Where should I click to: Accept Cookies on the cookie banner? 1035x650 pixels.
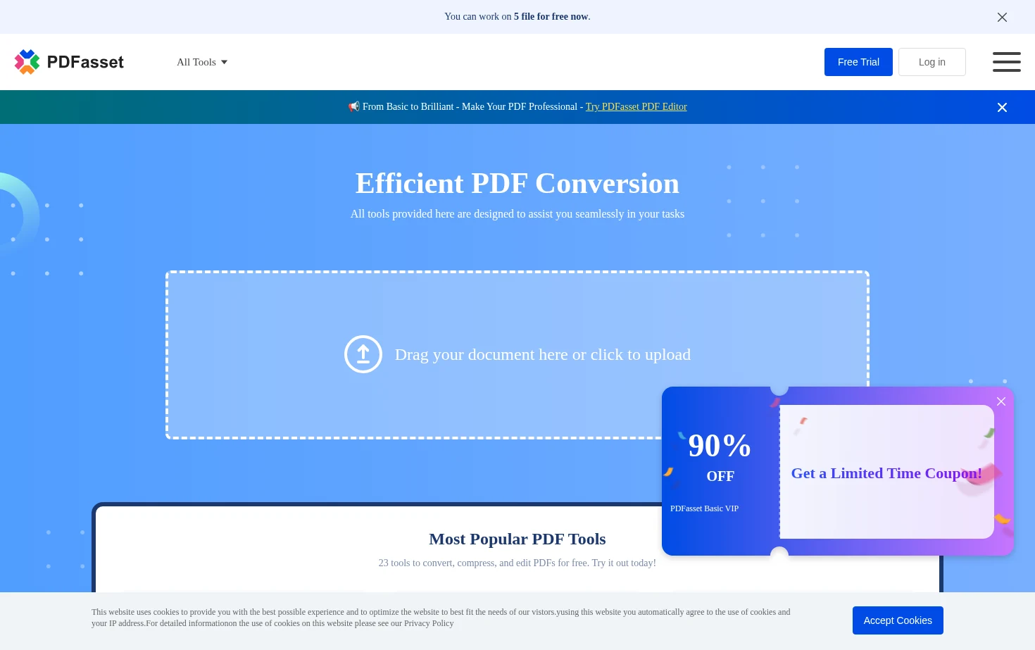[x=898, y=620]
